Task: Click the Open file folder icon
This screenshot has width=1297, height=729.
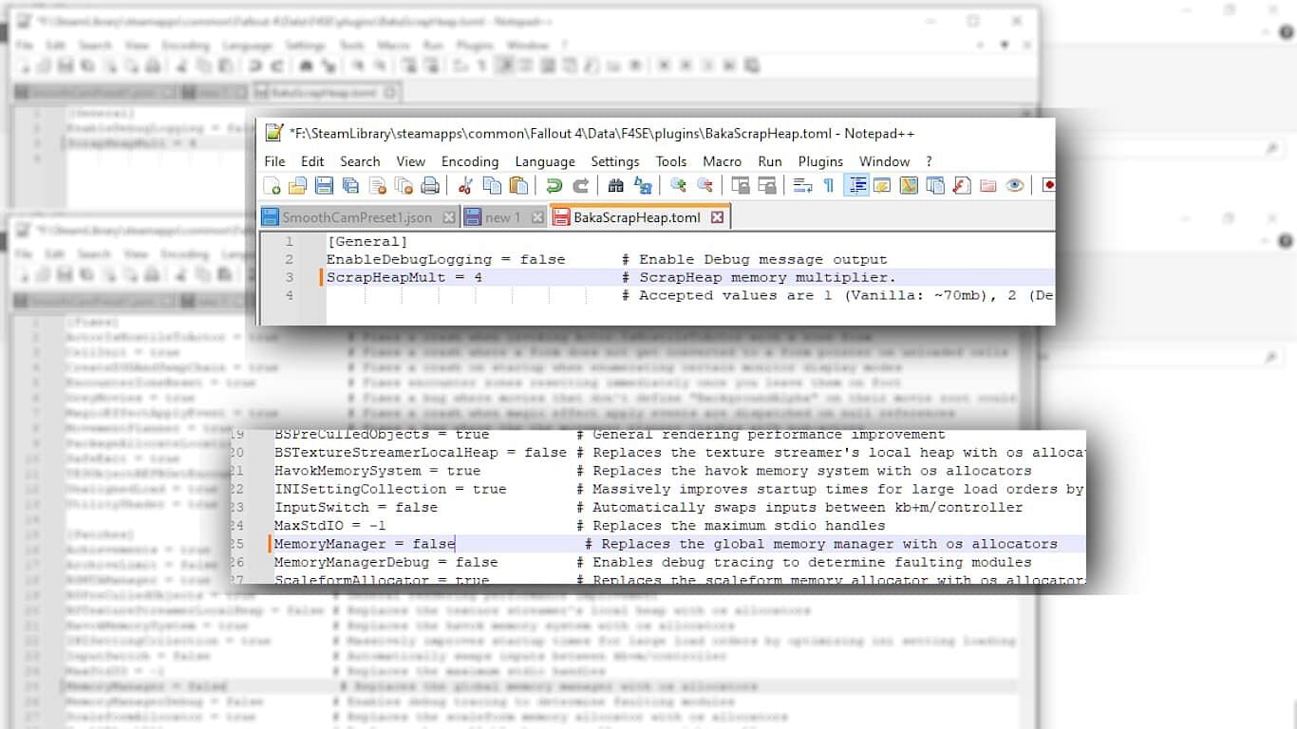Action: 298,185
